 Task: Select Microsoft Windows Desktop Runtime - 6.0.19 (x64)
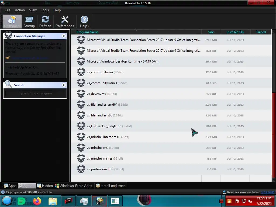pyautogui.click(x=123, y=61)
